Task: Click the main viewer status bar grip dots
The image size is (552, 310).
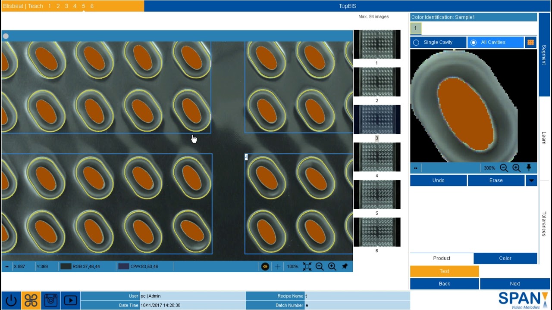Action: pos(6,267)
